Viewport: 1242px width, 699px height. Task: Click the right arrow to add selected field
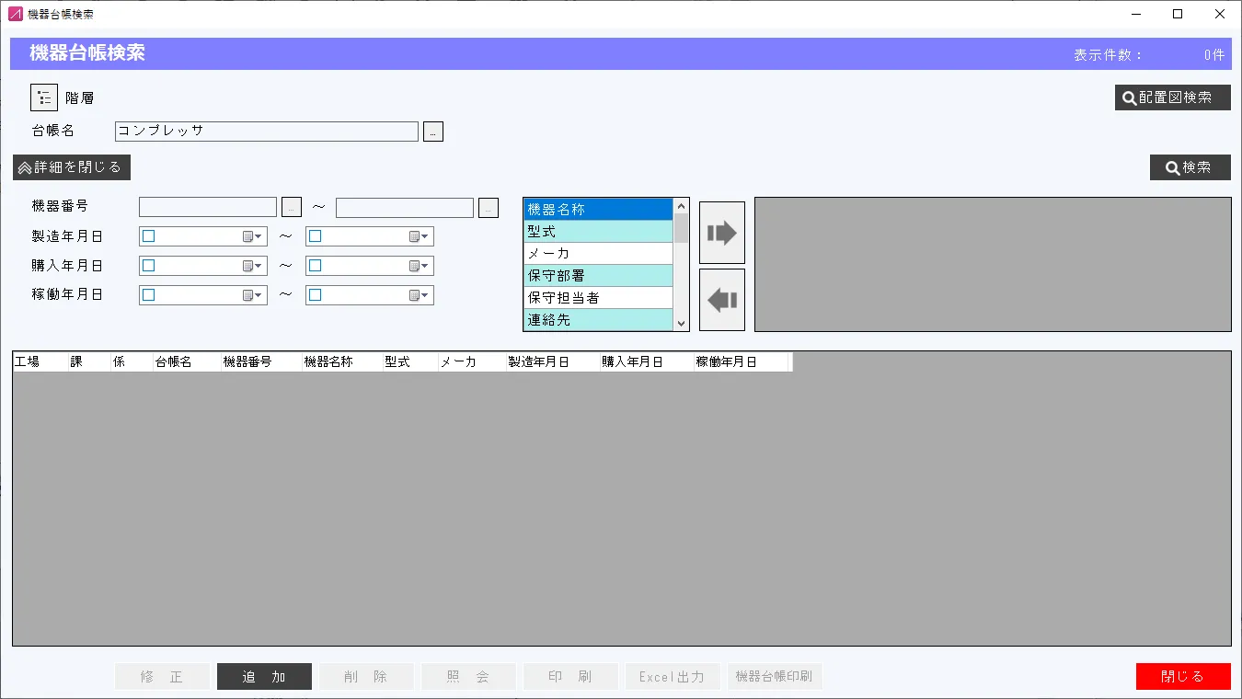pos(721,233)
